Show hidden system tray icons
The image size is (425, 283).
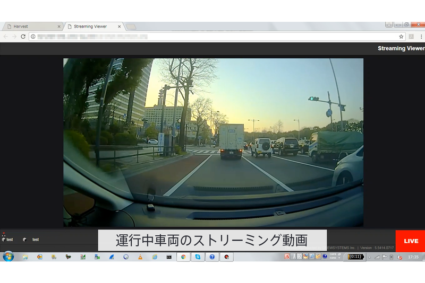[x=369, y=257]
